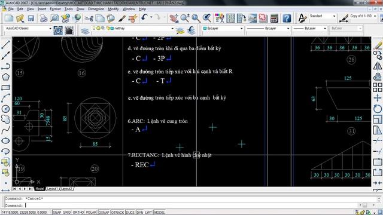Open the Modify menu

coord(113,9)
